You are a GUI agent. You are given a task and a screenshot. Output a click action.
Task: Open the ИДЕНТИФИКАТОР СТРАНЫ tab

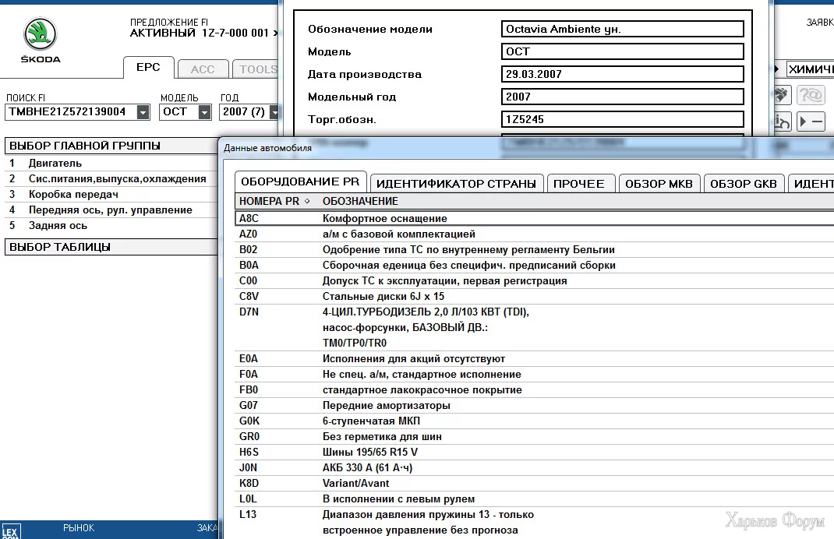(456, 184)
